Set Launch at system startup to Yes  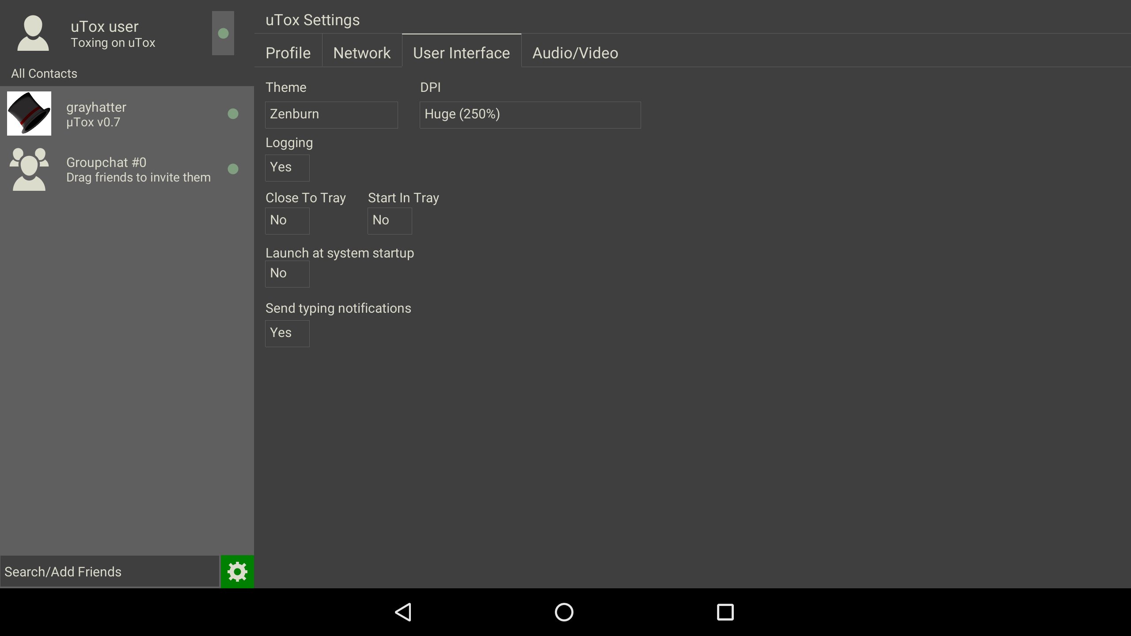coord(287,273)
